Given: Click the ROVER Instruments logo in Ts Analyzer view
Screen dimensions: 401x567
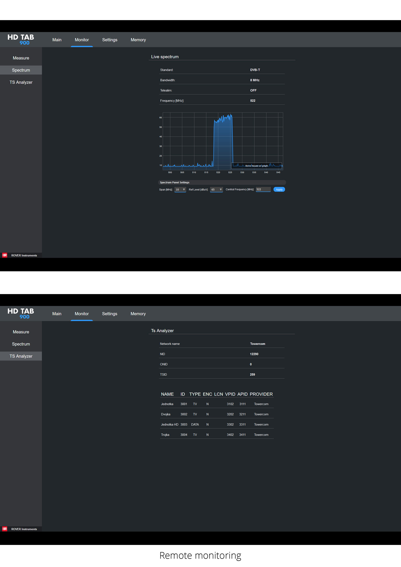Looking at the screenshot, I should click(20, 529).
